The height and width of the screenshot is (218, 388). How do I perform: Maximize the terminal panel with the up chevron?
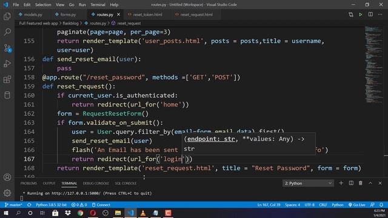pyautogui.click(x=370, y=183)
